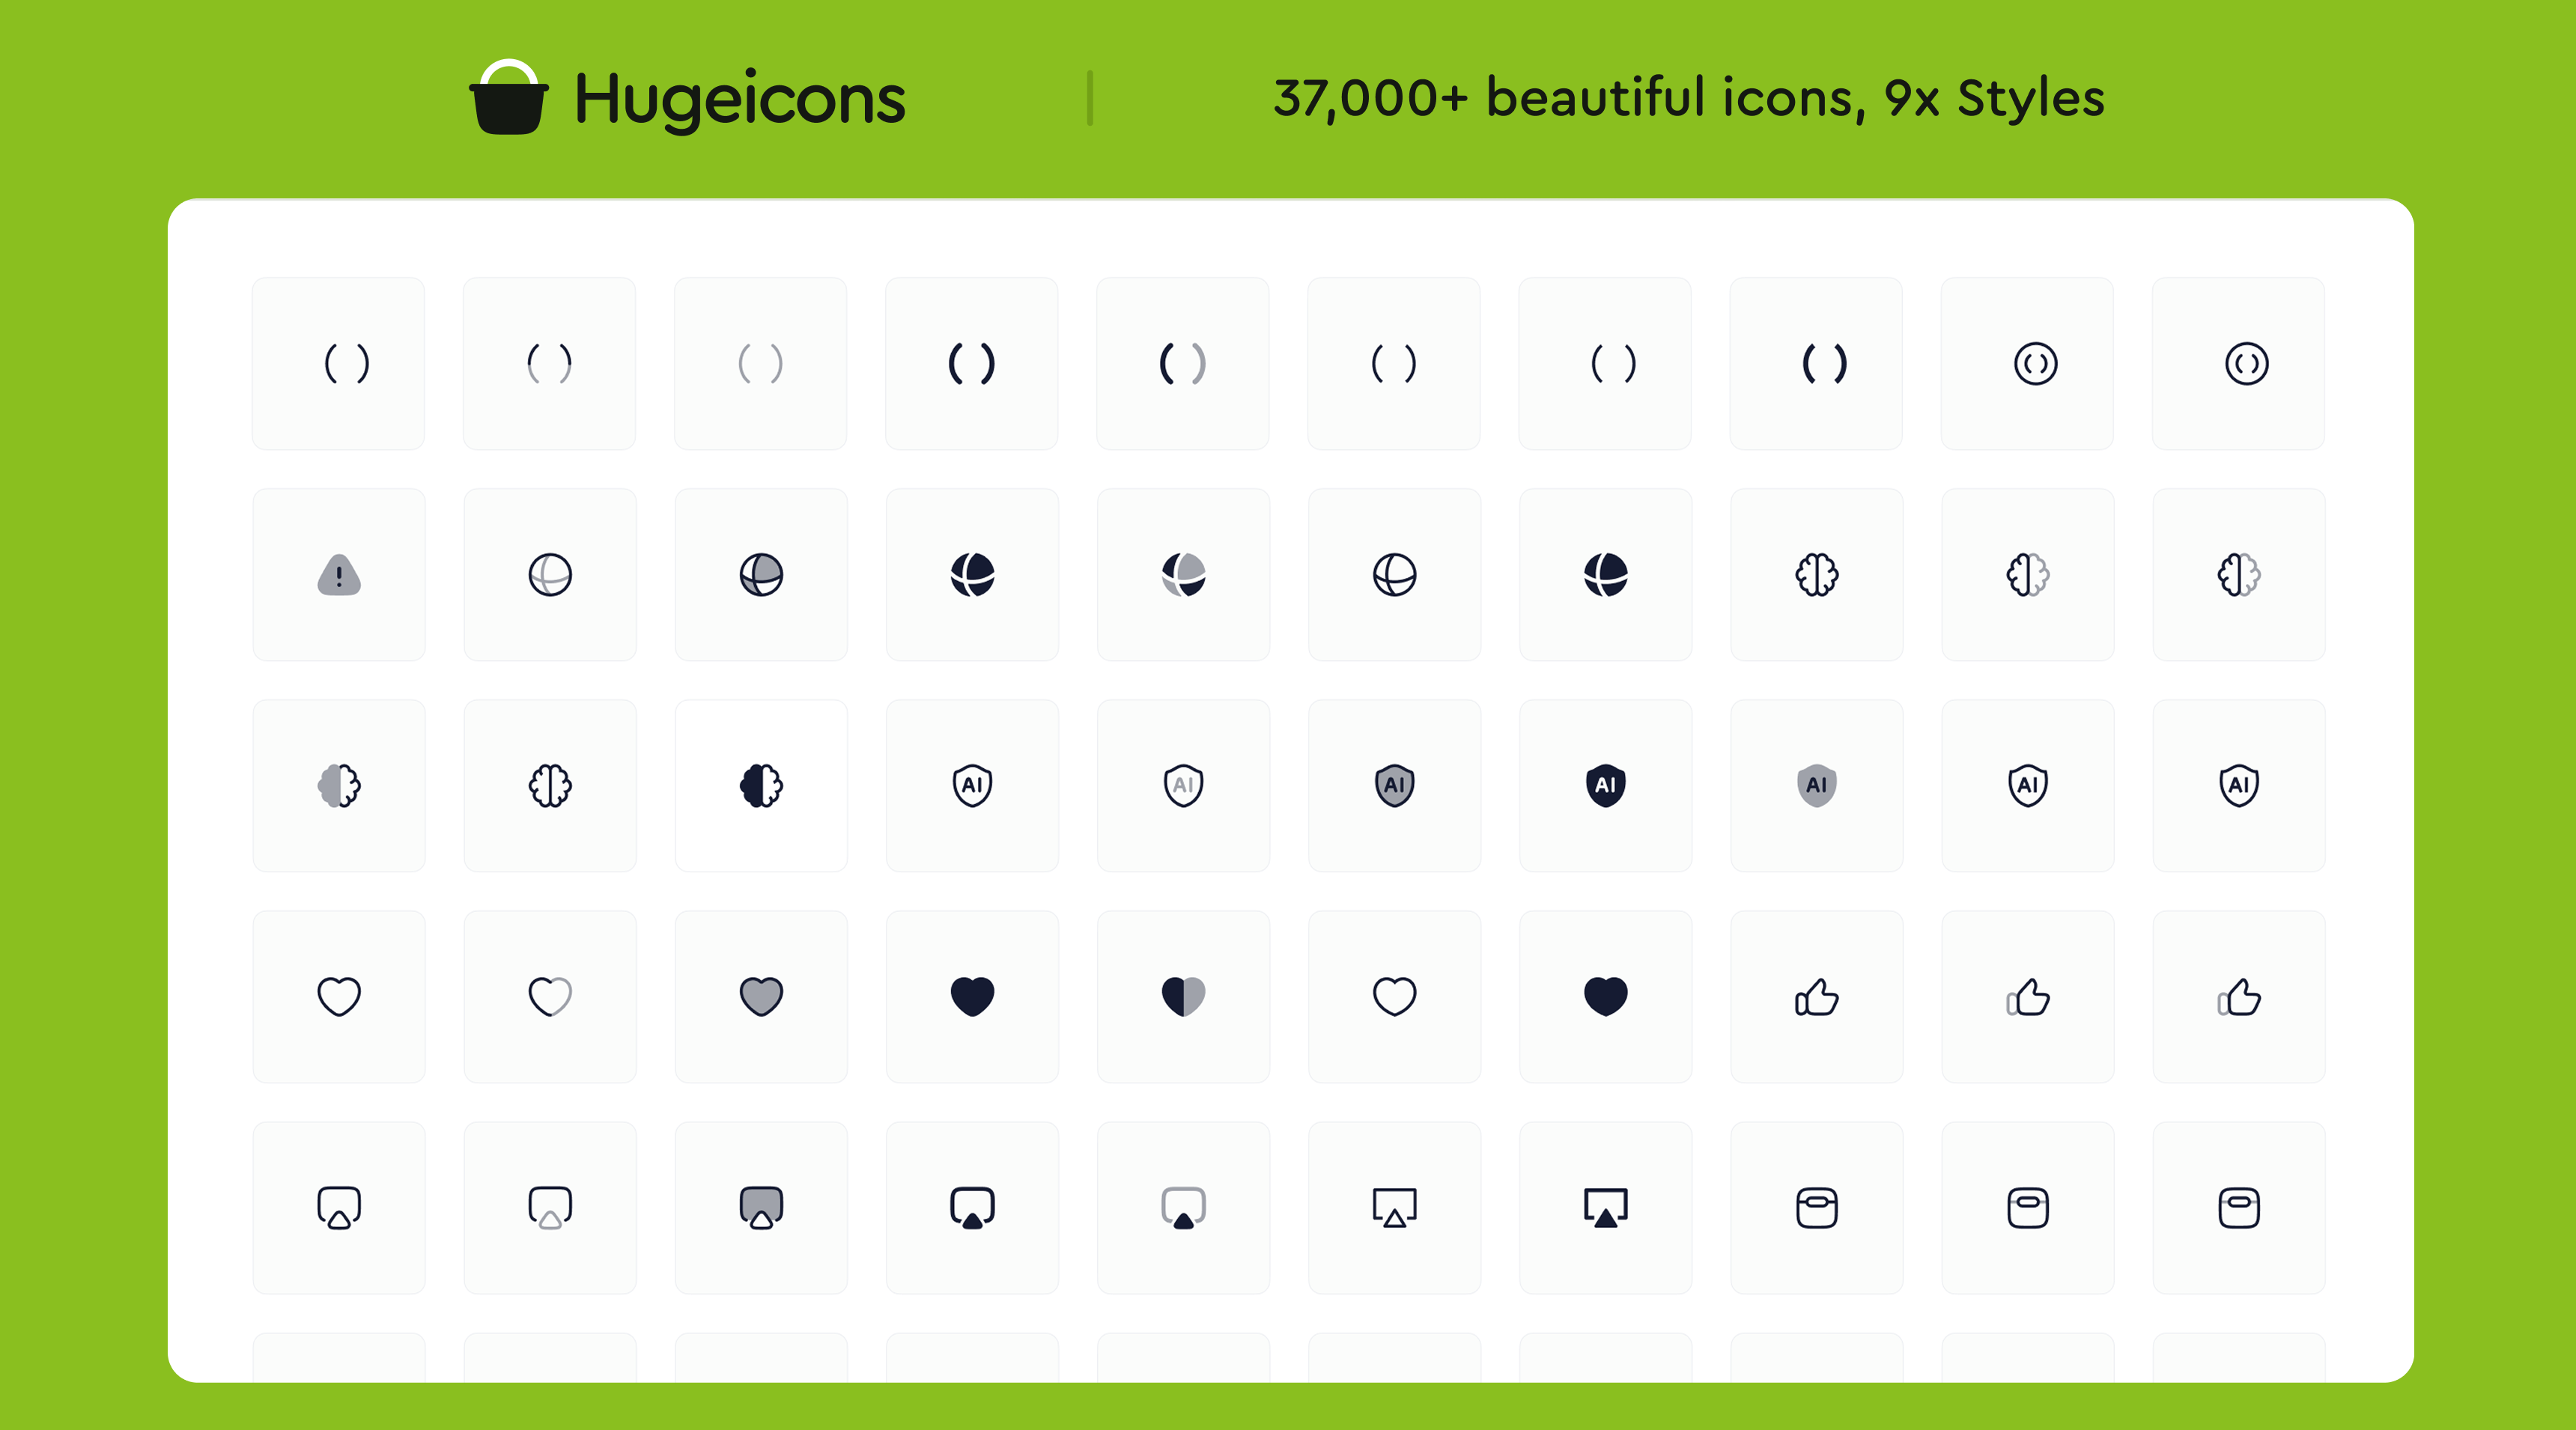This screenshot has height=1430, width=2576.
Task: Pick gray-filled AI shield with dark outline
Action: tap(1394, 786)
